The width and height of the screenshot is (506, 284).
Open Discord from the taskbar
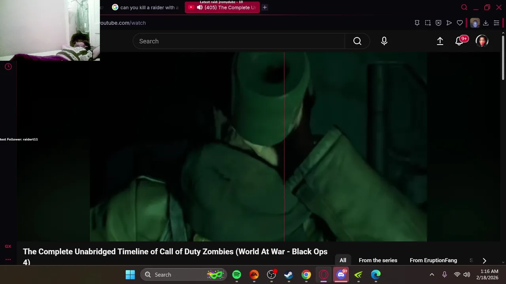pos(341,275)
